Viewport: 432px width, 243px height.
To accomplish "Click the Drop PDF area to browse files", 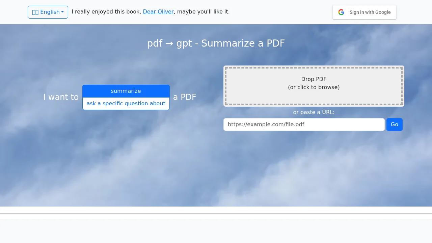I will click(314, 86).
